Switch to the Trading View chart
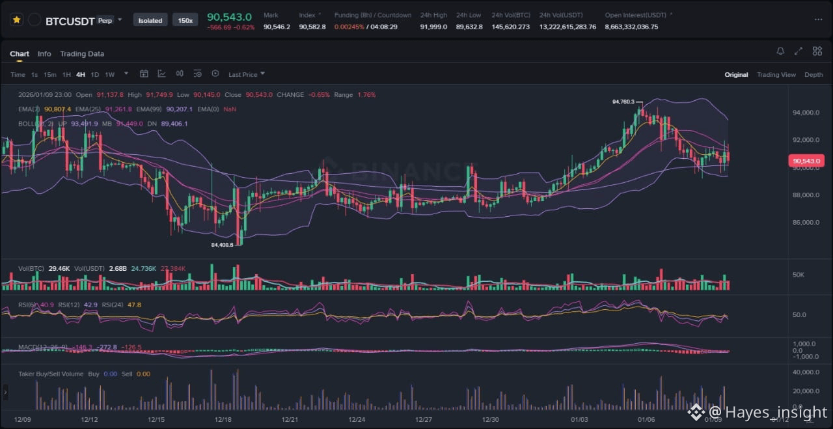The width and height of the screenshot is (833, 429). tap(776, 75)
